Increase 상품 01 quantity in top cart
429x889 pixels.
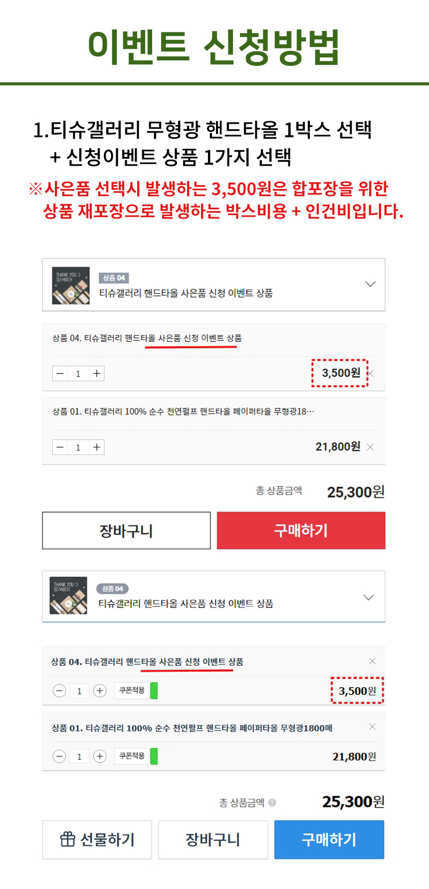[x=97, y=447]
